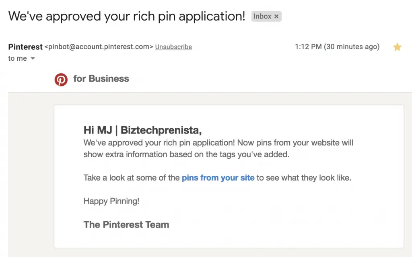Viewport: 412px width, 257px height.
Task: Click the "Happy Pinning!" line
Action: [111, 201]
